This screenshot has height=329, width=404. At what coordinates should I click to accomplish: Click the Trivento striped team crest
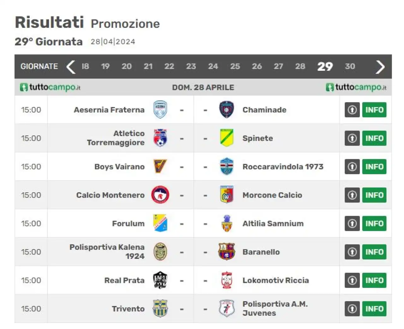point(160,308)
